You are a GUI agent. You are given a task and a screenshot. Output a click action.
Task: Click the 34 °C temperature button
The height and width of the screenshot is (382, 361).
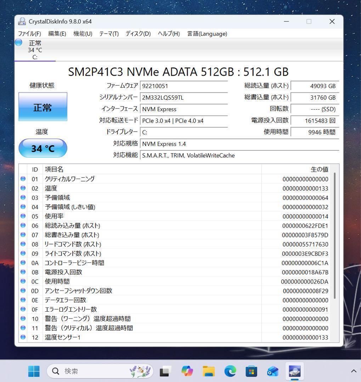click(x=43, y=148)
